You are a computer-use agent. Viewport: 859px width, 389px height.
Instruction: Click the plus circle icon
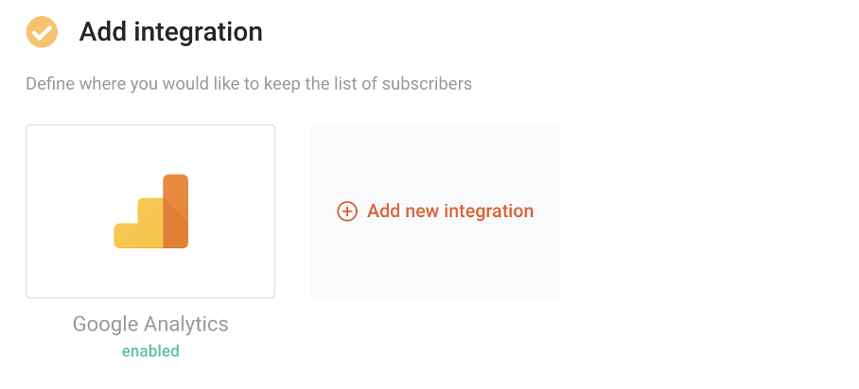[347, 211]
